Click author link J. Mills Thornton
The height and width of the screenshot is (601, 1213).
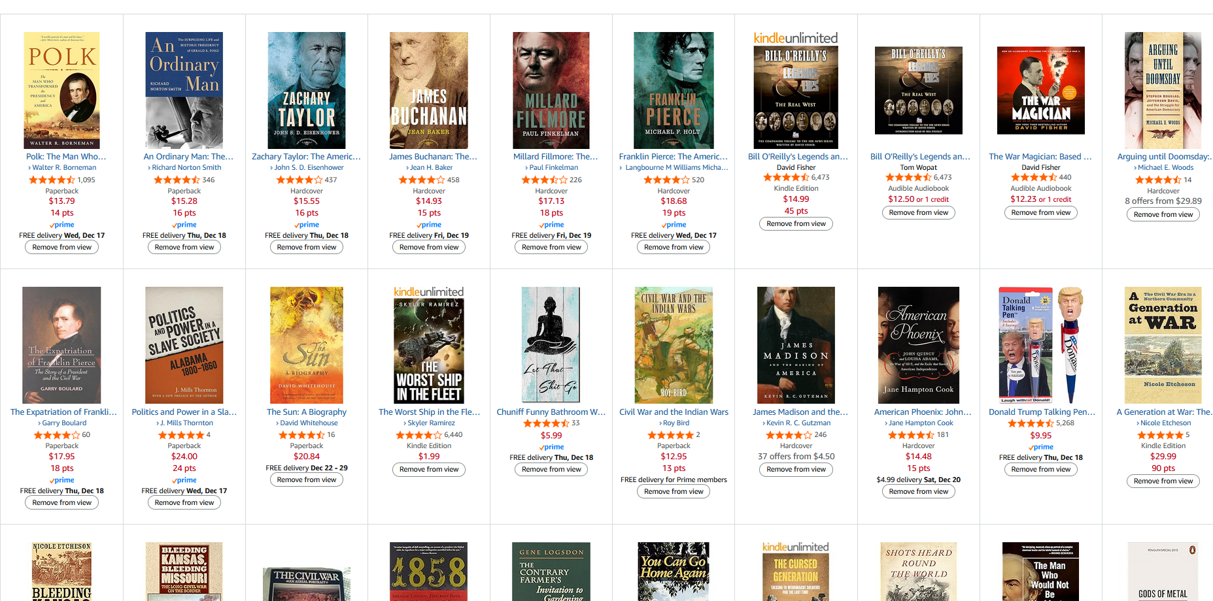coord(186,423)
